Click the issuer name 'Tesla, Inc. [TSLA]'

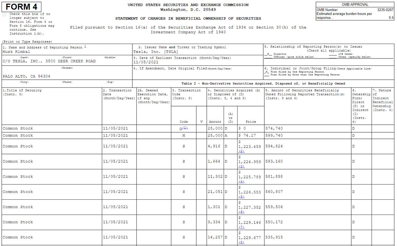point(155,52)
